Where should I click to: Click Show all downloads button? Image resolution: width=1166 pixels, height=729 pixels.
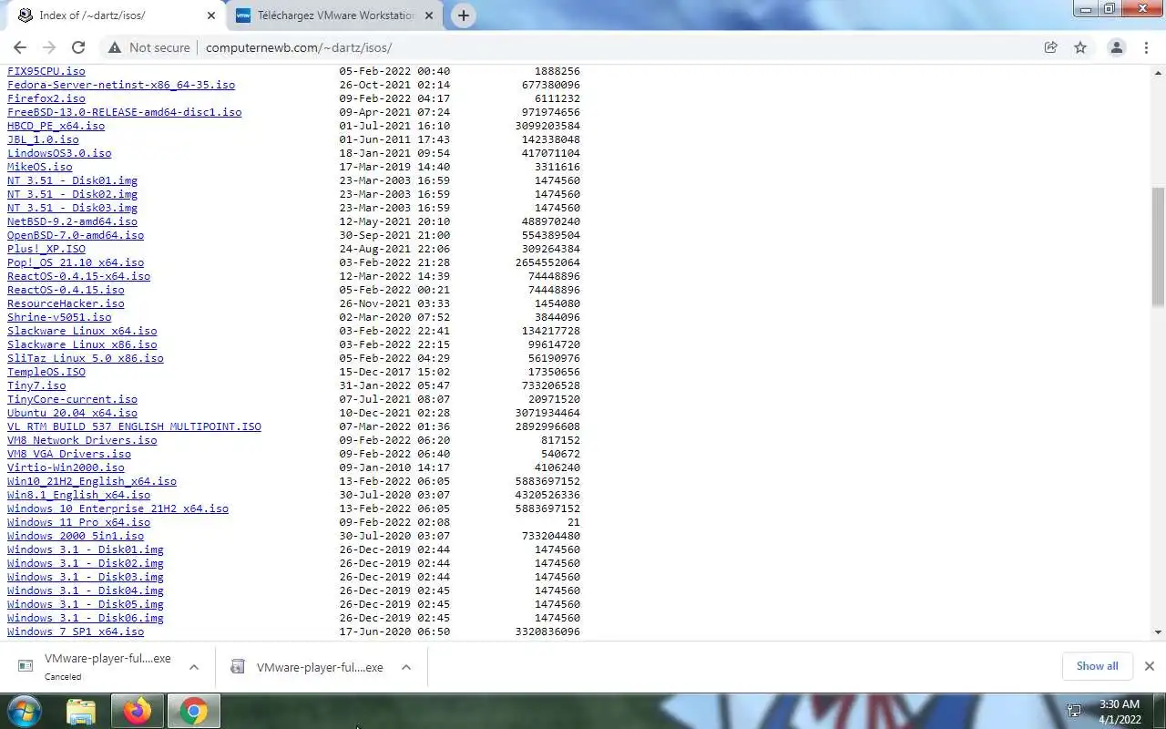coord(1097,666)
